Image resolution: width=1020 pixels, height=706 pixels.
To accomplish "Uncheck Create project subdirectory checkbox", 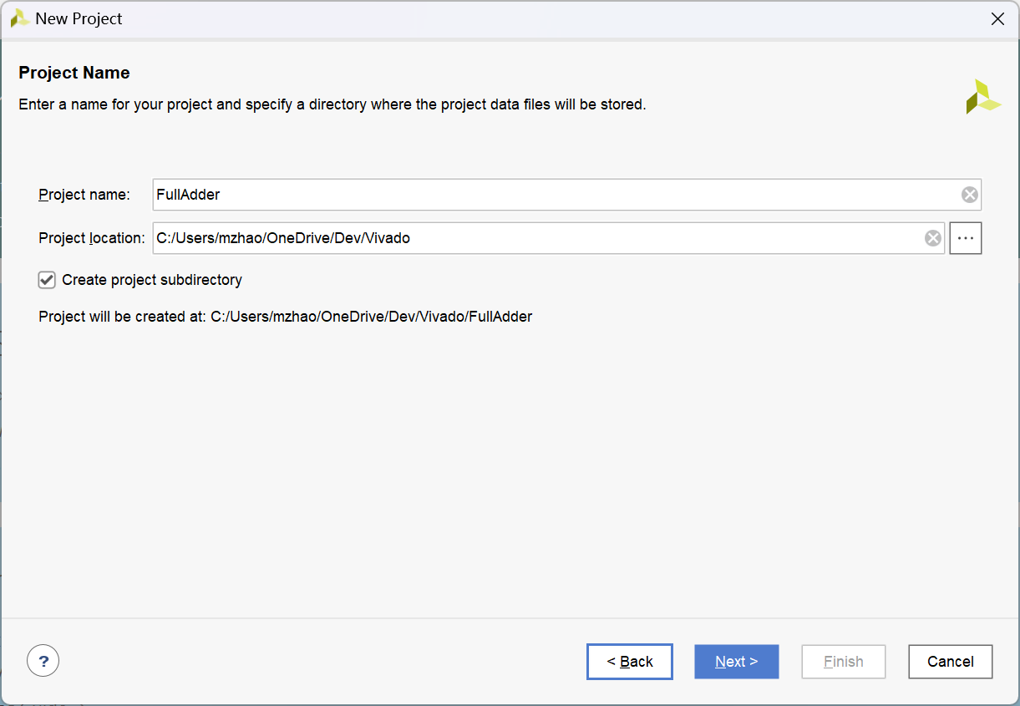I will point(47,280).
